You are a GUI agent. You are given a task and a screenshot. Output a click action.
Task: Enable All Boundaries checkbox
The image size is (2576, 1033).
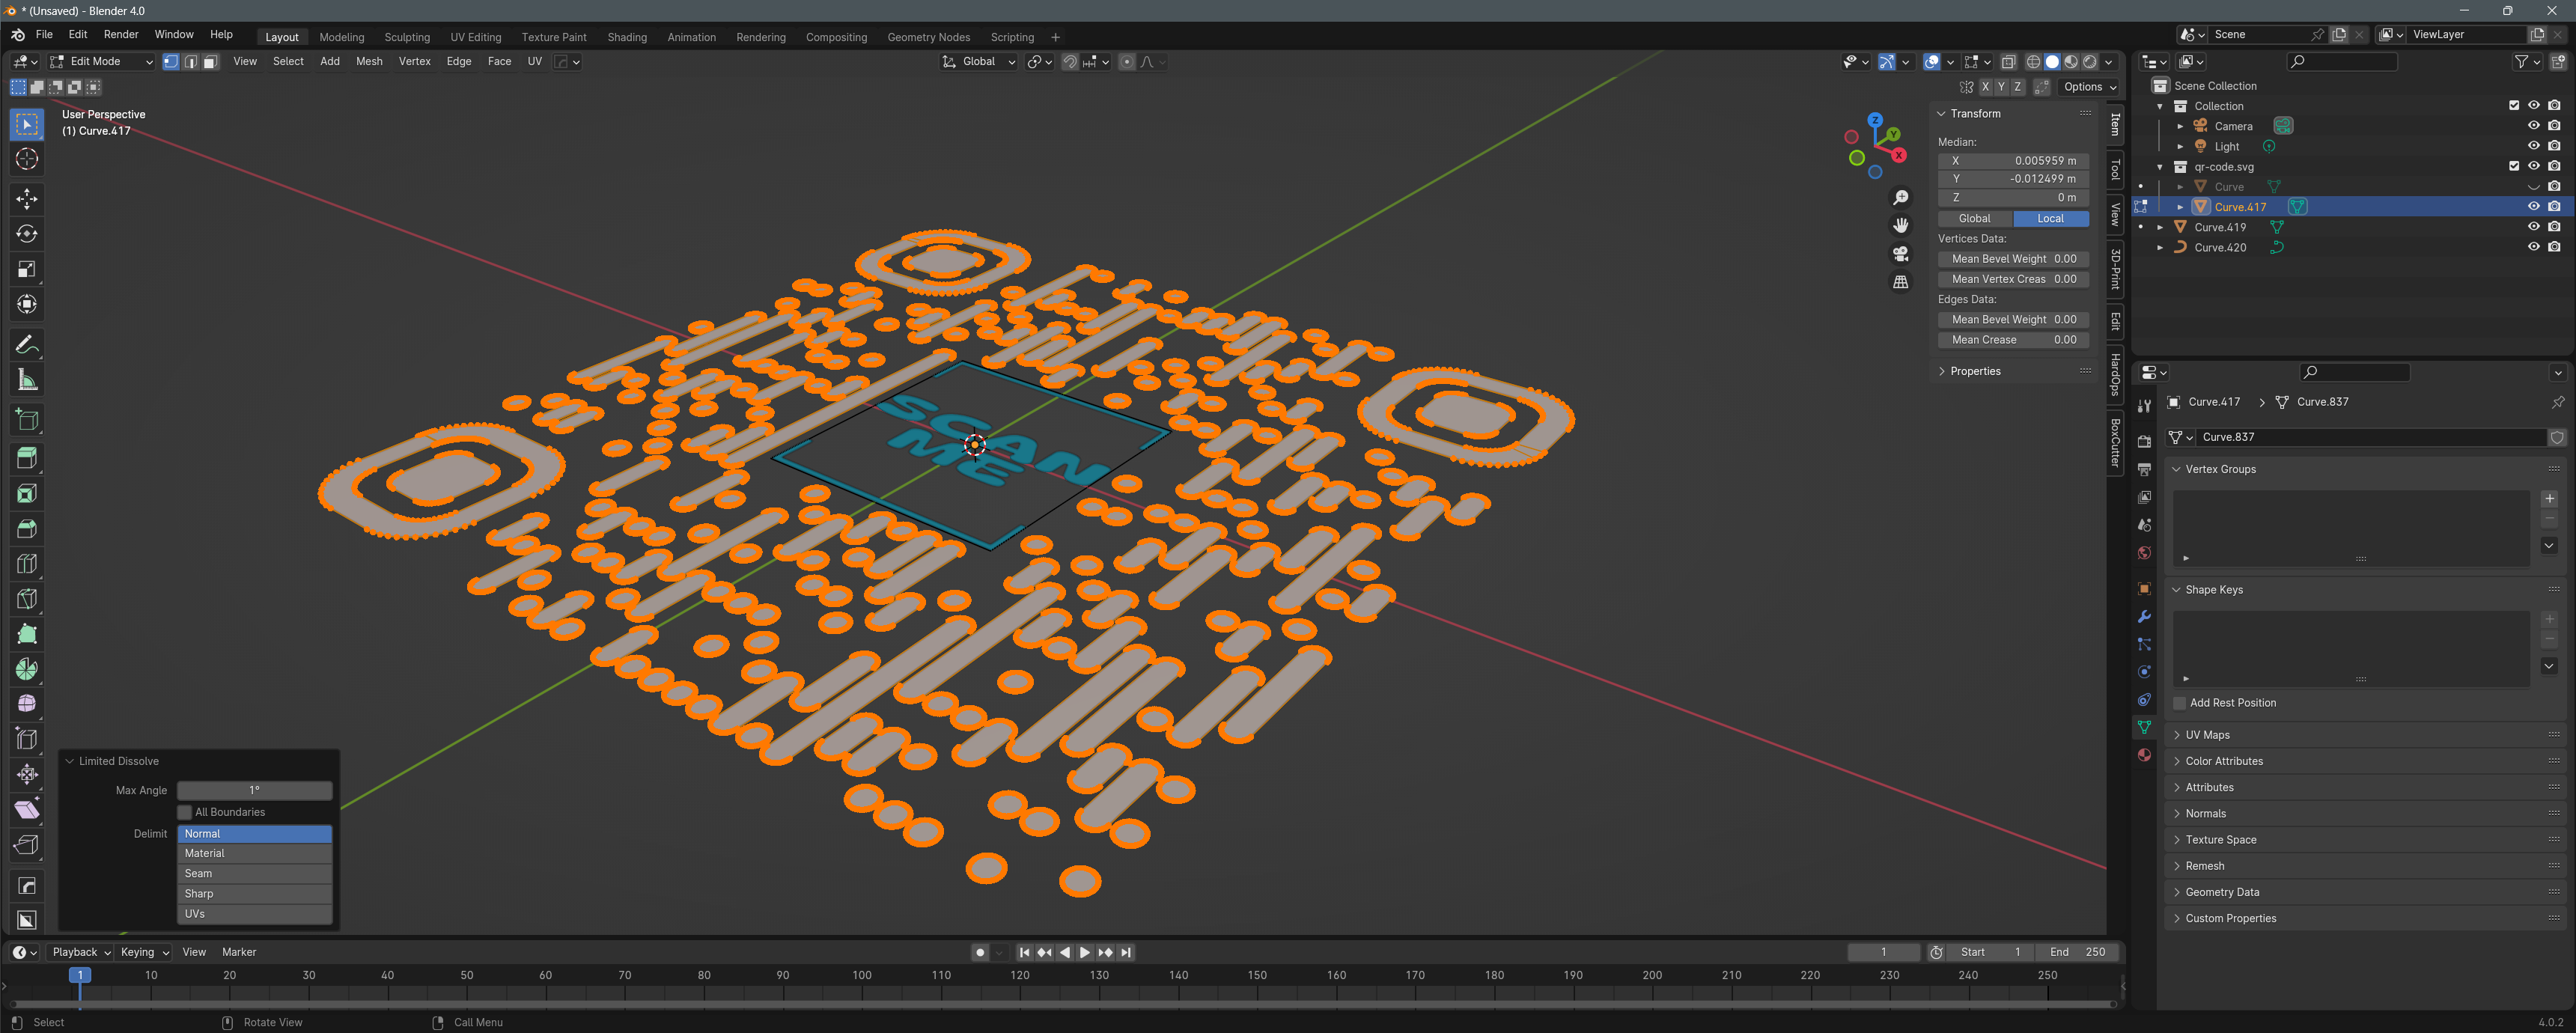tap(185, 812)
